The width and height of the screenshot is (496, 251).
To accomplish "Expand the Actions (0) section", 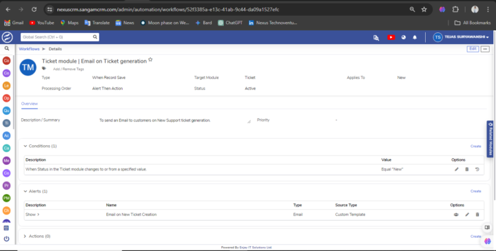I will 25,236.
